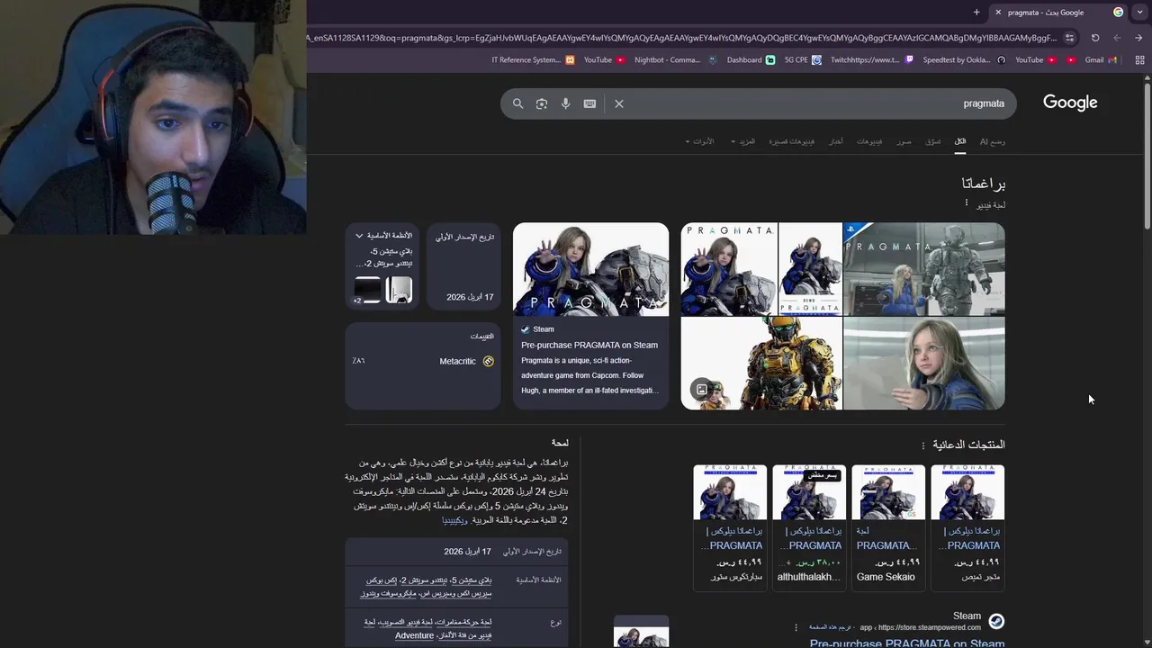This screenshot has width=1152, height=648.
Task: Open the 5G CPE bookmark
Action: pos(803,60)
